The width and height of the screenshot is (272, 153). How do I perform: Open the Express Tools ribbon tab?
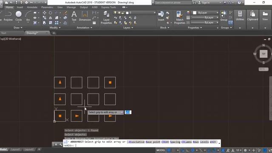click(109, 7)
